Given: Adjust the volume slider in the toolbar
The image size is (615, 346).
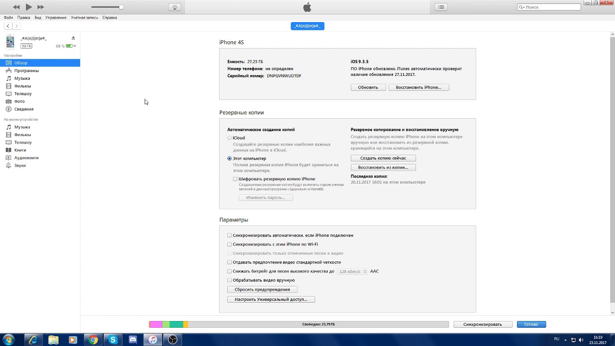Looking at the screenshot, I should 107,7.
